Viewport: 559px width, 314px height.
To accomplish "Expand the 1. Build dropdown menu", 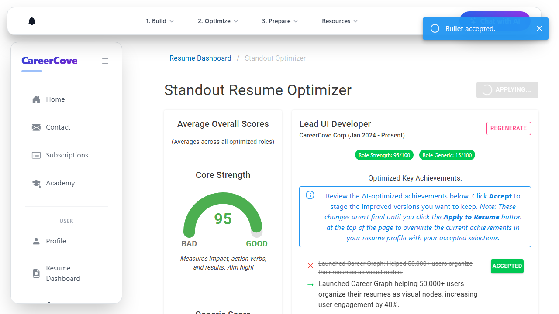I will (x=160, y=21).
